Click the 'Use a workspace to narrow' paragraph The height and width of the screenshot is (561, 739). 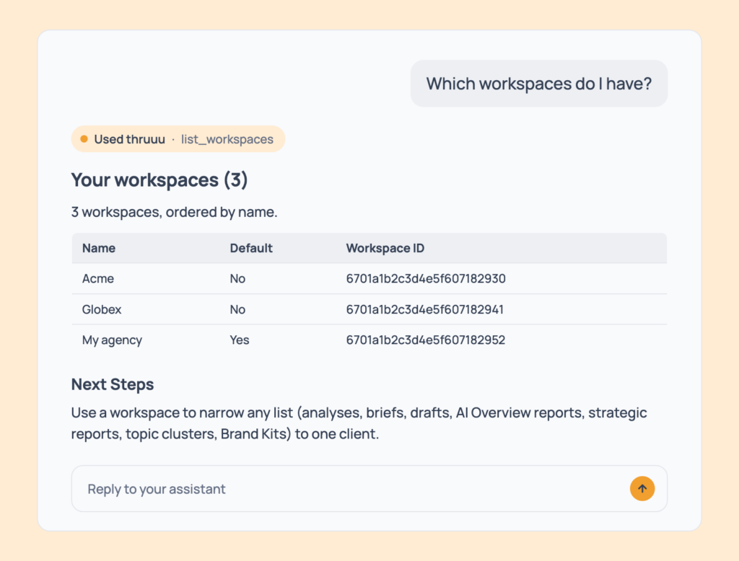(359, 423)
